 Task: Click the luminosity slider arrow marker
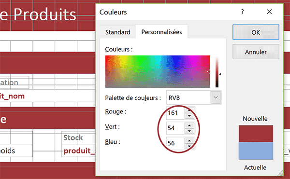point(220,74)
